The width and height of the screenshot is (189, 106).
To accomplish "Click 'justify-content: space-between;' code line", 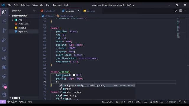I will tap(77, 58).
